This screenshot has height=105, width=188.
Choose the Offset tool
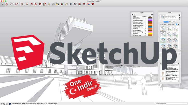tap(31, 4)
